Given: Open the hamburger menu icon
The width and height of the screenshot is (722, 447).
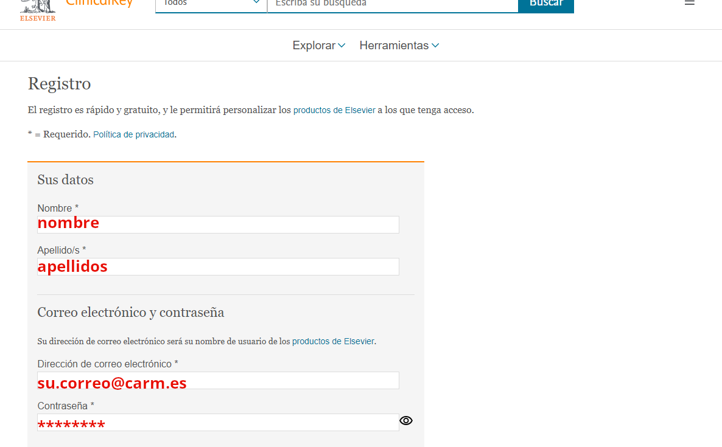Looking at the screenshot, I should (689, 3).
